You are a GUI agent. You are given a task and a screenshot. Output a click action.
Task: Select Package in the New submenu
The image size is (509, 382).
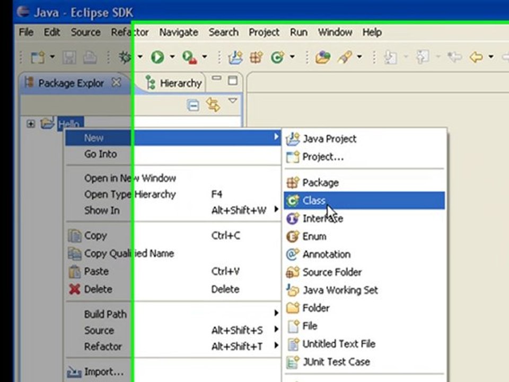coord(364,183)
